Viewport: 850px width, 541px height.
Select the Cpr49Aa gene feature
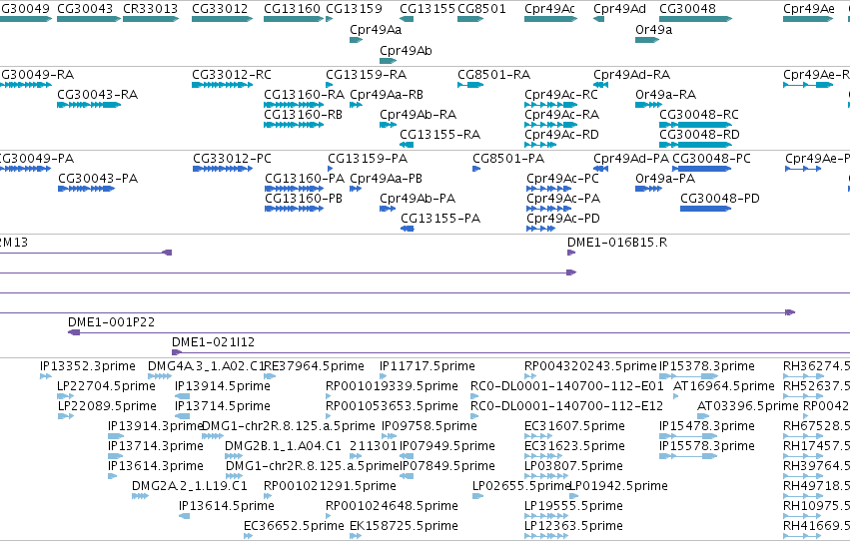coord(357,40)
